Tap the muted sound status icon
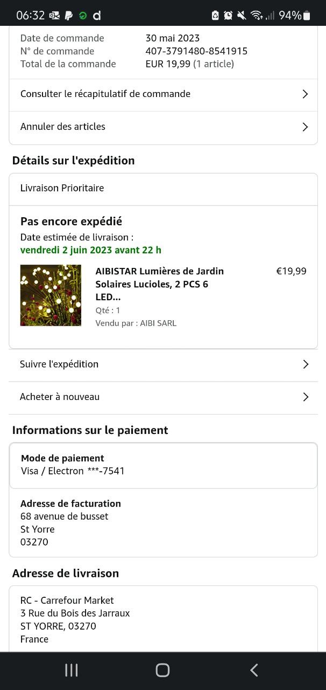Viewport: 326px width, 690px height. coord(242,16)
